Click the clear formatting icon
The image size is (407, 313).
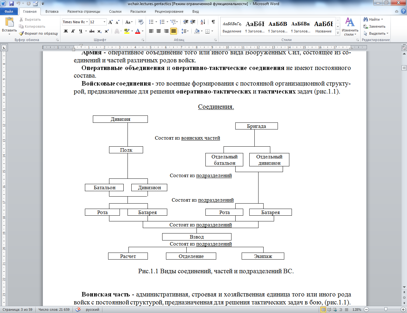click(141, 22)
